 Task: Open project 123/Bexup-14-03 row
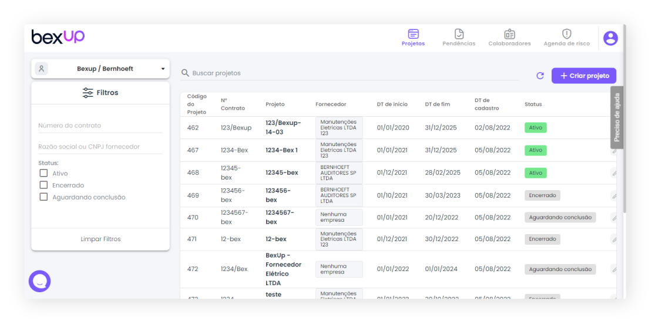283,127
